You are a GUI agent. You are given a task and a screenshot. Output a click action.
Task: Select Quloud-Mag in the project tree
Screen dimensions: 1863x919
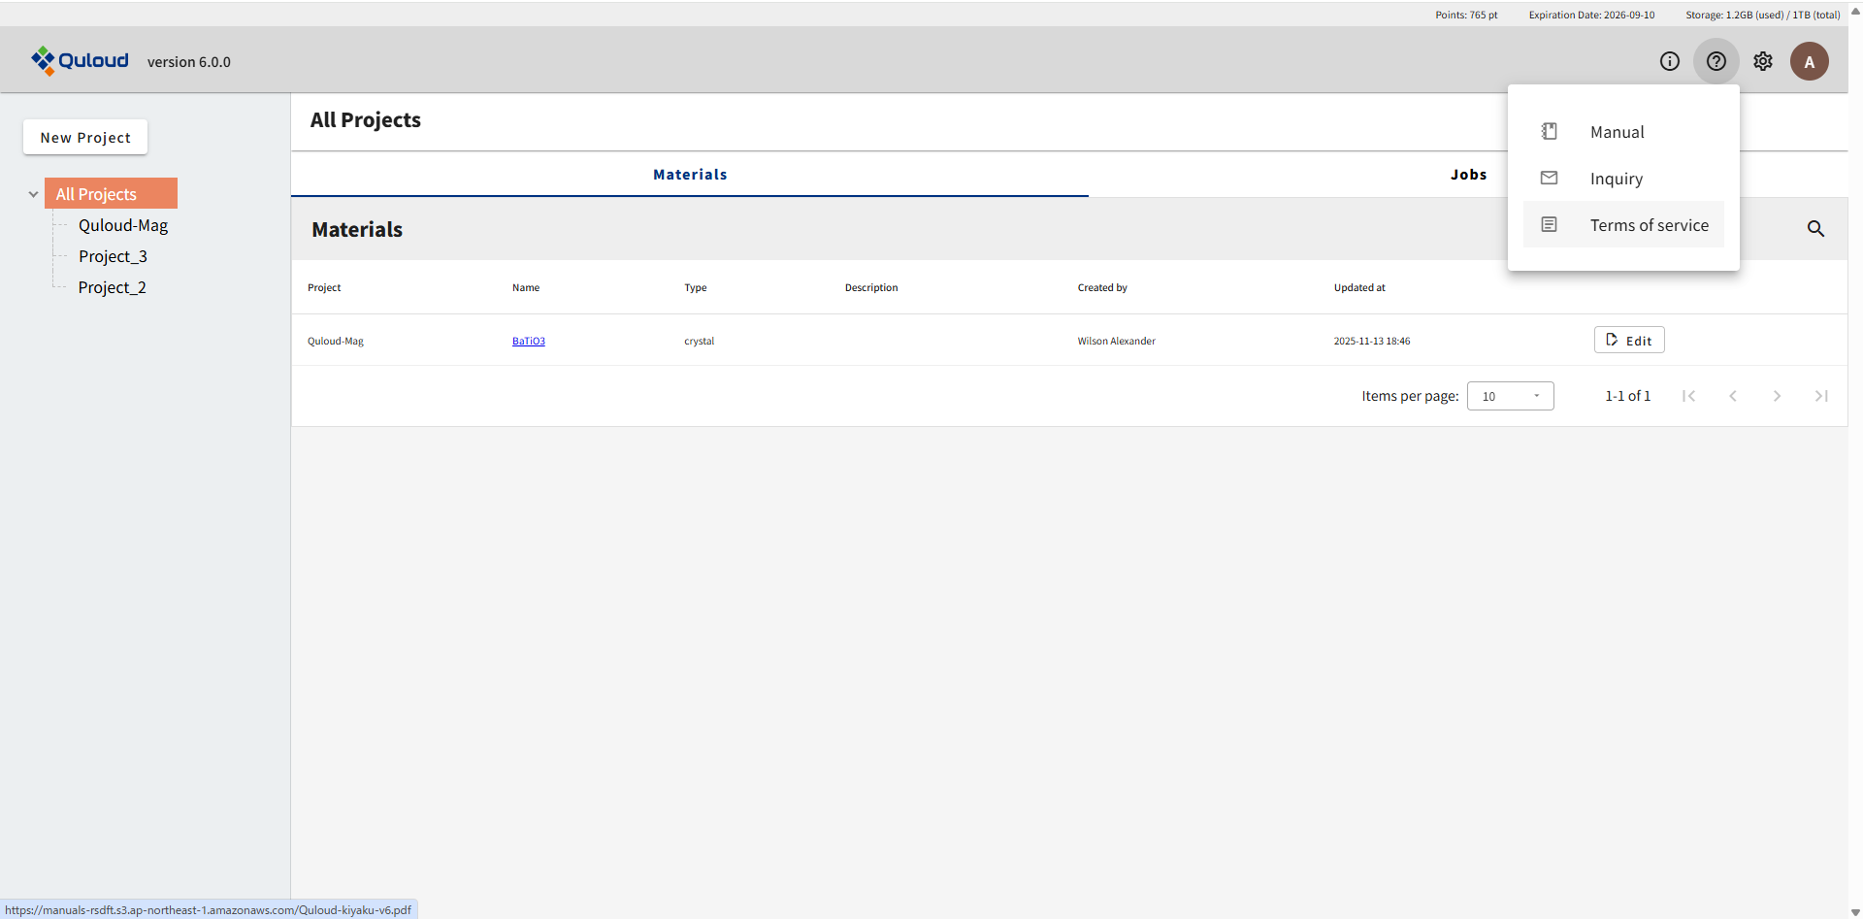click(123, 225)
